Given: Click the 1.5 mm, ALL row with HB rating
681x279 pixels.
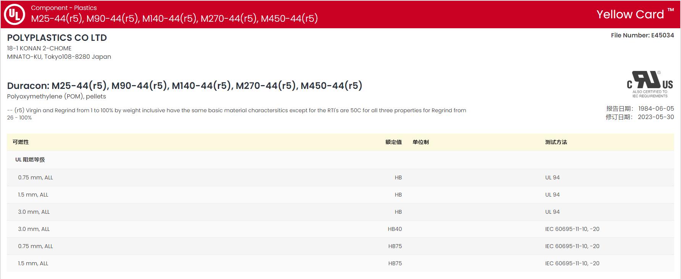Looking at the screenshot, I should 340,195.
